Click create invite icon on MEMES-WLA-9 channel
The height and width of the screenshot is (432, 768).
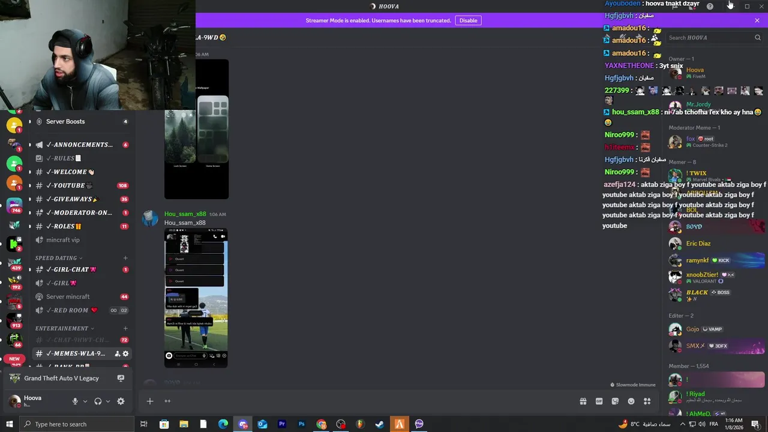click(117, 354)
